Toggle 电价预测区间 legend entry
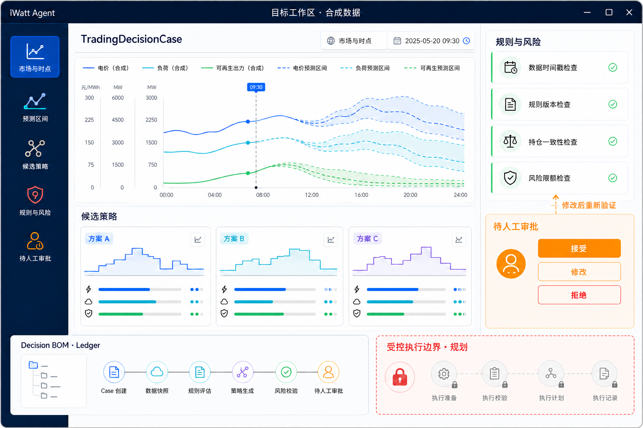 coord(302,68)
